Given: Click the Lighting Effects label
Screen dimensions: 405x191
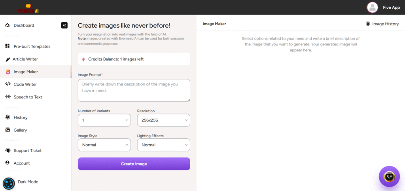Looking at the screenshot, I should pos(150,136).
